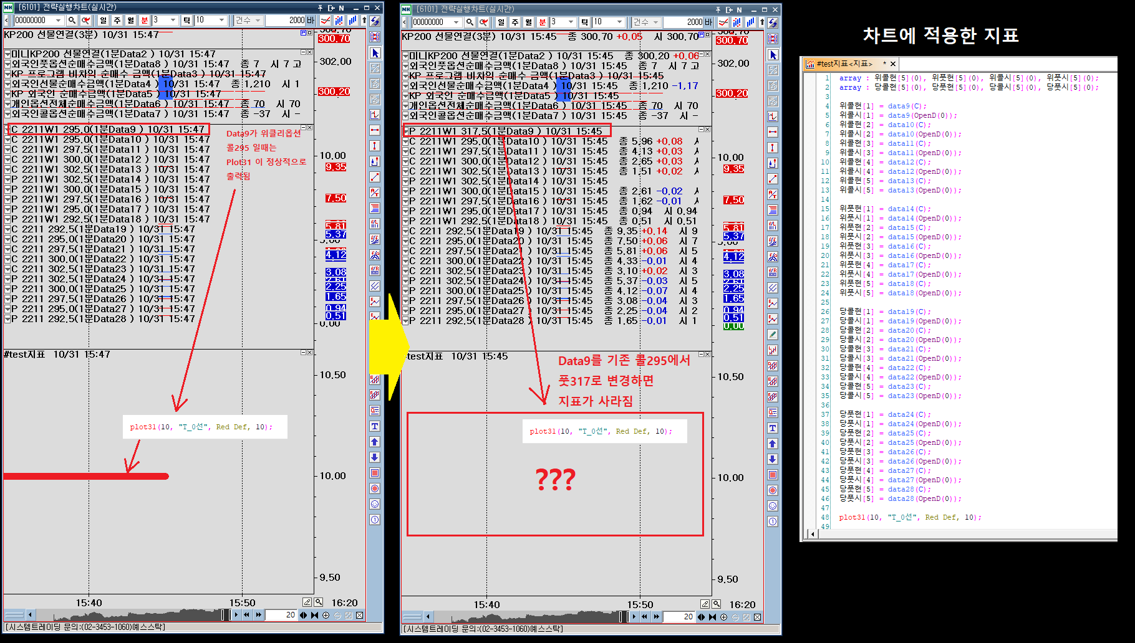Image resolution: width=1135 pixels, height=643 pixels.
Task: Toggle the 분 (minute) period button in left chart
Action: 145,21
